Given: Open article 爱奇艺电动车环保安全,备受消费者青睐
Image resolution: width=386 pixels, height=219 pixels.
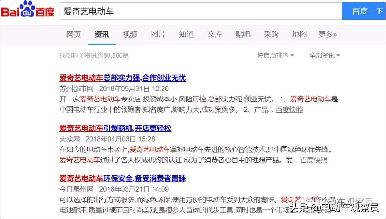Looking at the screenshot, I should pos(123,179).
